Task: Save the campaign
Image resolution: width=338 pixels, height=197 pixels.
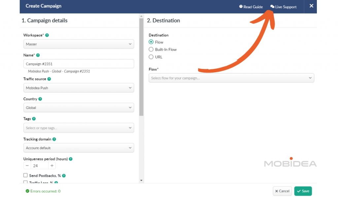Action: tap(303, 191)
